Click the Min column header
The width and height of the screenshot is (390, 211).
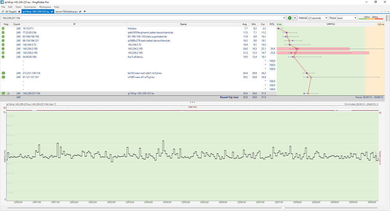coord(254,24)
